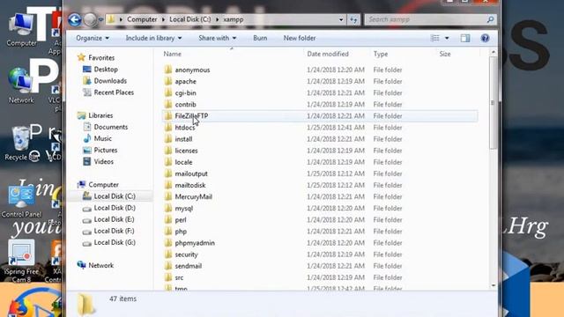
Task: Open the Documents library
Action: tap(111, 127)
